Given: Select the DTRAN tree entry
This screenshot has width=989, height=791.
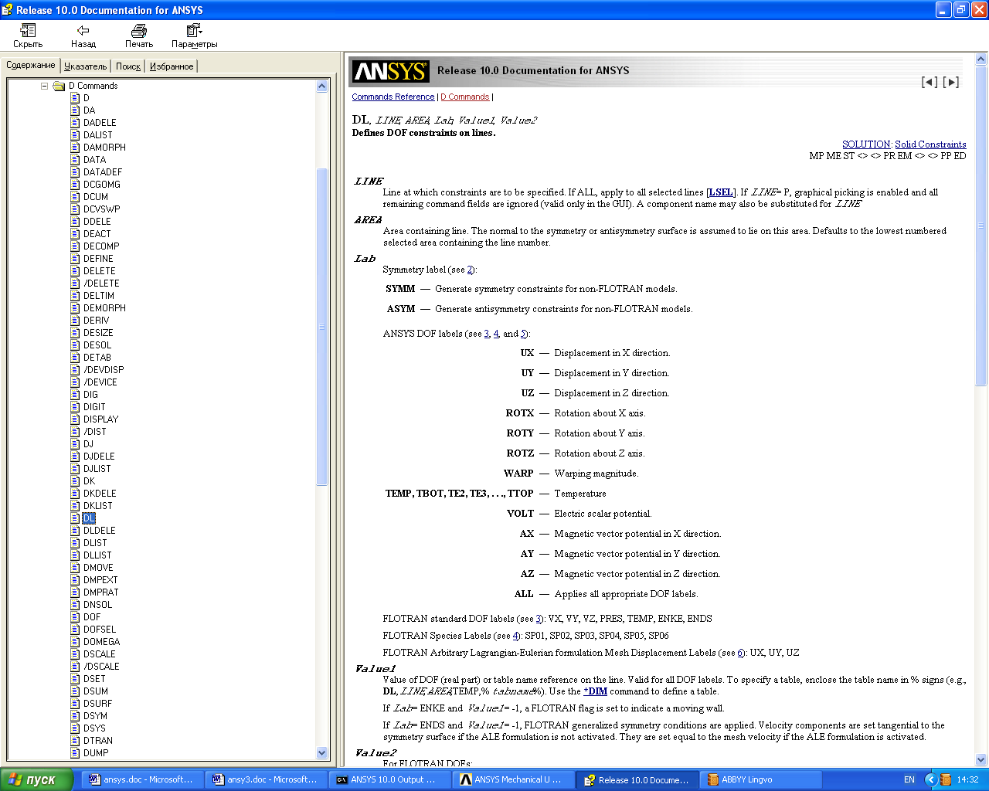Looking at the screenshot, I should point(98,741).
